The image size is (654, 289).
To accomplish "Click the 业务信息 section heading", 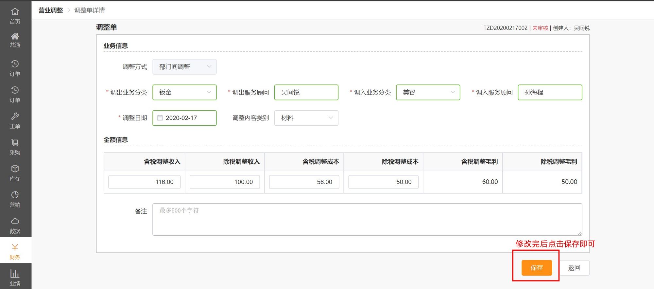I will [x=115, y=46].
